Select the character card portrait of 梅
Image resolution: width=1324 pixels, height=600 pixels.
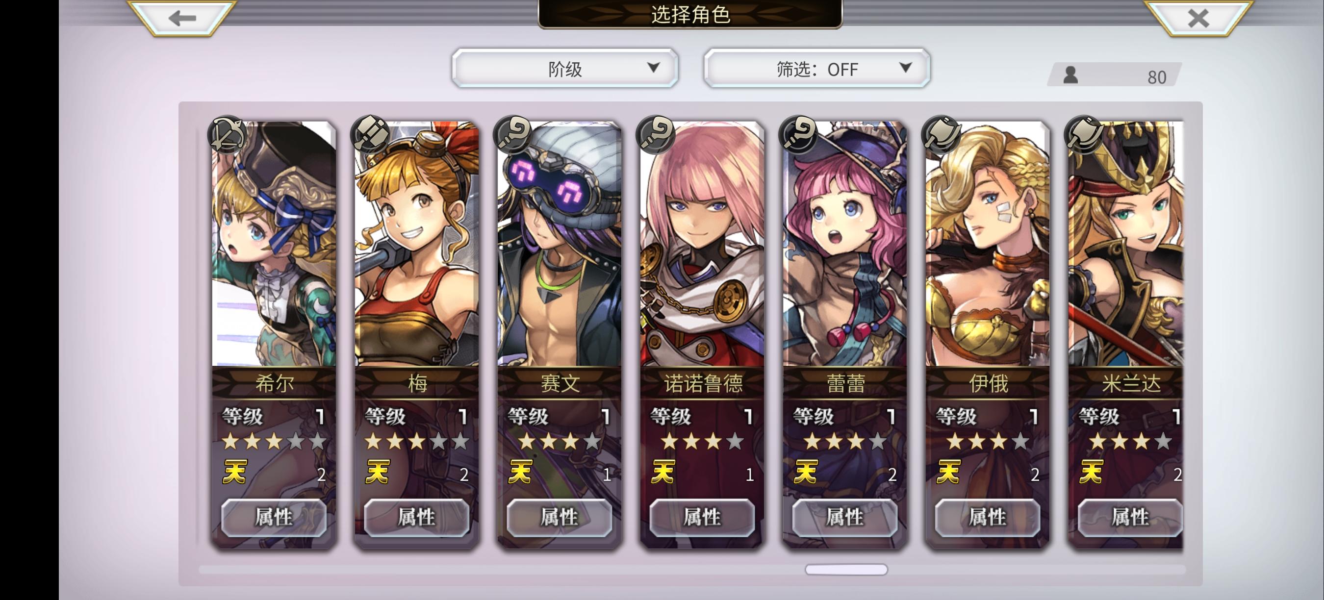click(x=417, y=244)
